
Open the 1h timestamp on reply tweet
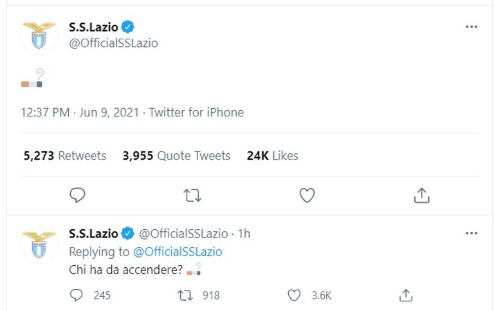coord(244,234)
